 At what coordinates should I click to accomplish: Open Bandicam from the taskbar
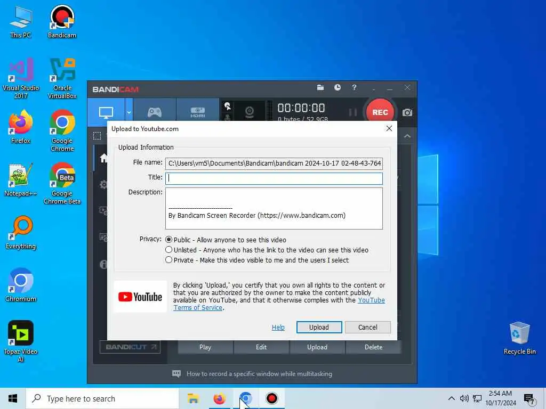(271, 398)
